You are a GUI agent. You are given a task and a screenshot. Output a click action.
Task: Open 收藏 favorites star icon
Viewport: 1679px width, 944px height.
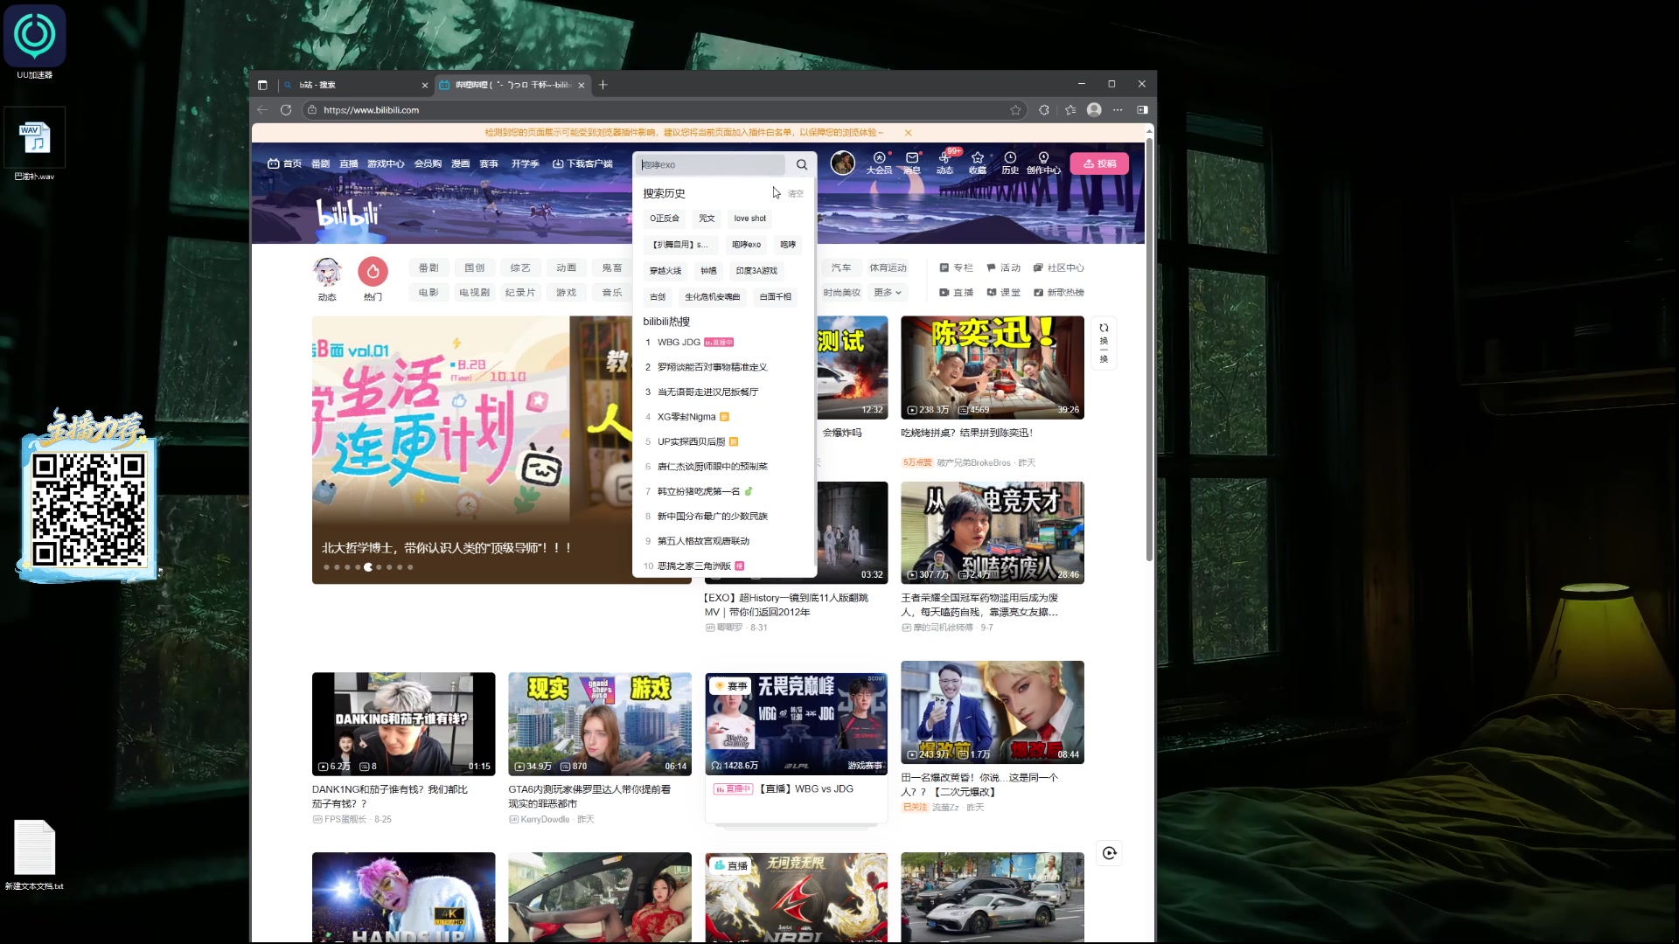point(978,163)
